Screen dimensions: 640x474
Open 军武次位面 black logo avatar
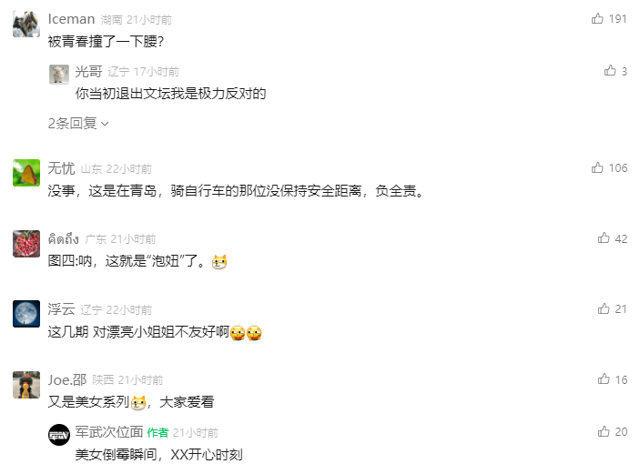coord(59,435)
